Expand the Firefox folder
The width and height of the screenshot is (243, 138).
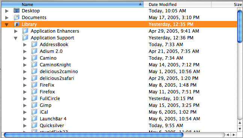pyautogui.click(x=25, y=92)
